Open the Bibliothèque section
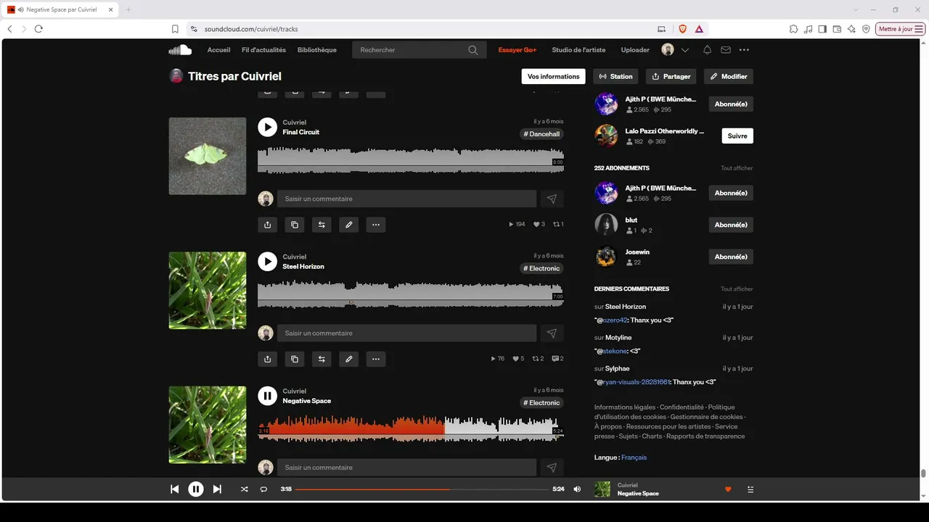Viewport: 929px width, 522px height. (x=317, y=50)
